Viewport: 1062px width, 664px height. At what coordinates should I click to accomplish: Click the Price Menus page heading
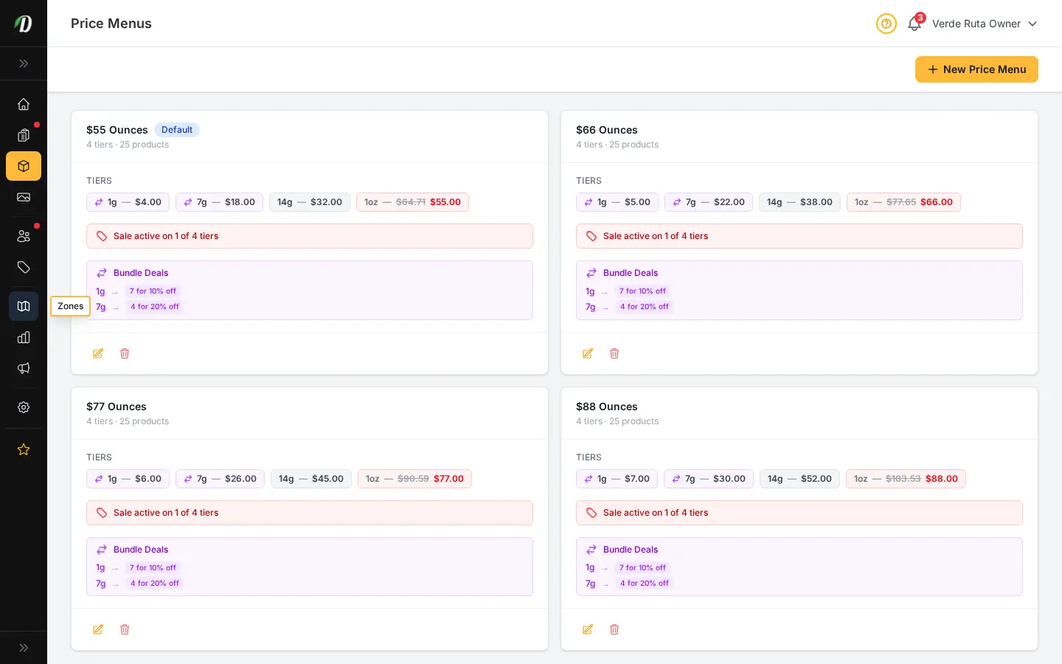point(111,24)
